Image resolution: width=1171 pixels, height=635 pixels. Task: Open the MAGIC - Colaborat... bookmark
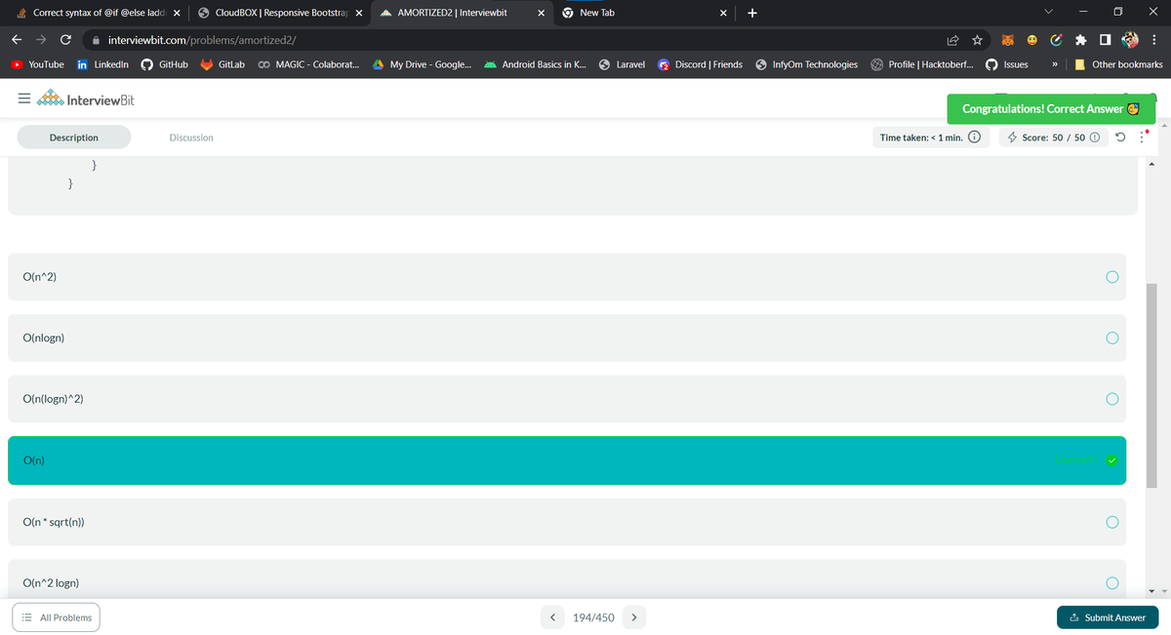(308, 64)
